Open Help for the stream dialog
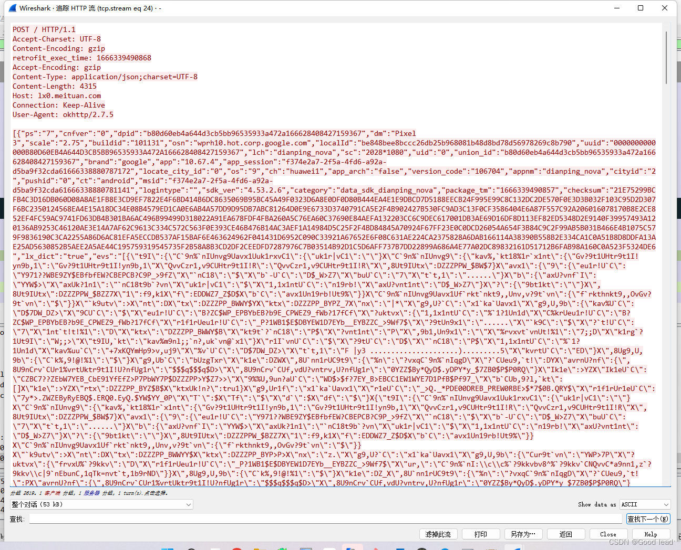 [651, 534]
